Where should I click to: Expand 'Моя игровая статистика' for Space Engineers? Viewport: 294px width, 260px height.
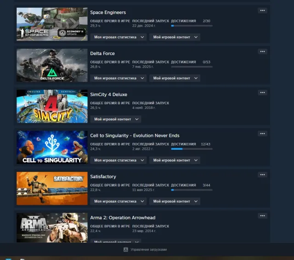tap(119, 37)
